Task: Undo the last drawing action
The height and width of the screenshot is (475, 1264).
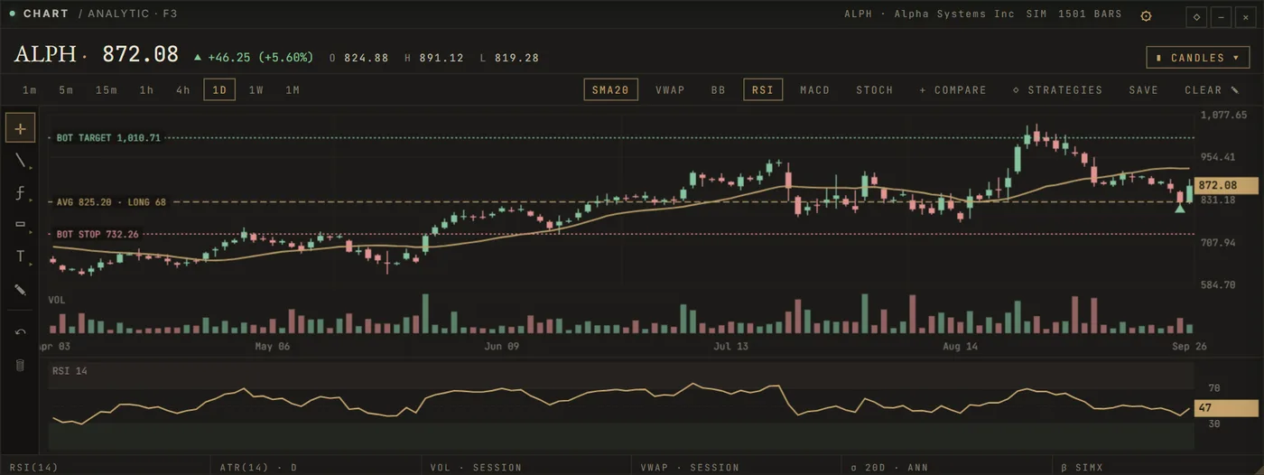Action: tap(21, 331)
